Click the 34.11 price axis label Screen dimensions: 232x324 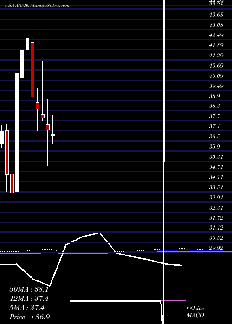(216, 177)
